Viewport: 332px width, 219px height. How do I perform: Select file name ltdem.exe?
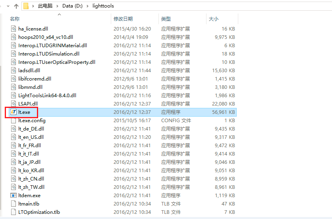[x=29, y=196]
